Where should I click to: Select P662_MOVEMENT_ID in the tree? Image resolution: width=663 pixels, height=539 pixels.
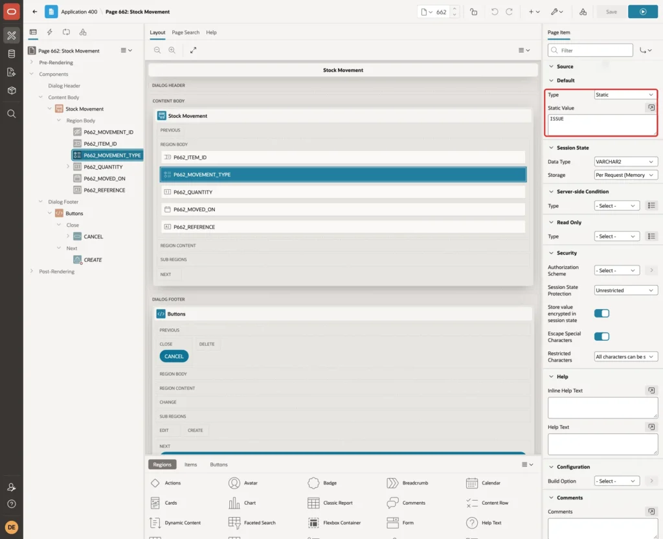coord(108,132)
